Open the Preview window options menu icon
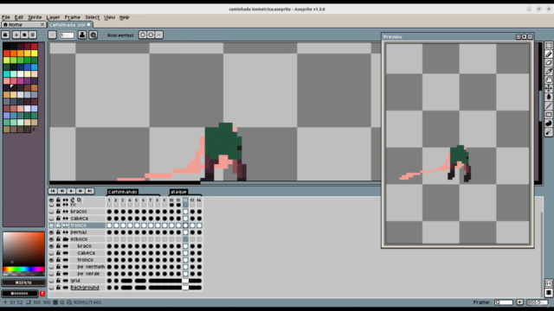 519,36
